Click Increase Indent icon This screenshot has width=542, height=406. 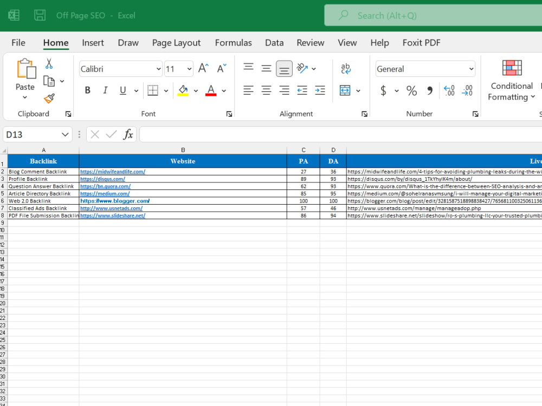pyautogui.click(x=320, y=90)
